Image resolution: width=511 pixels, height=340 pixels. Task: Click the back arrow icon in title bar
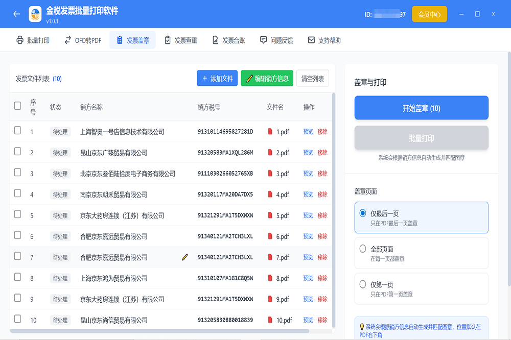coord(16,14)
